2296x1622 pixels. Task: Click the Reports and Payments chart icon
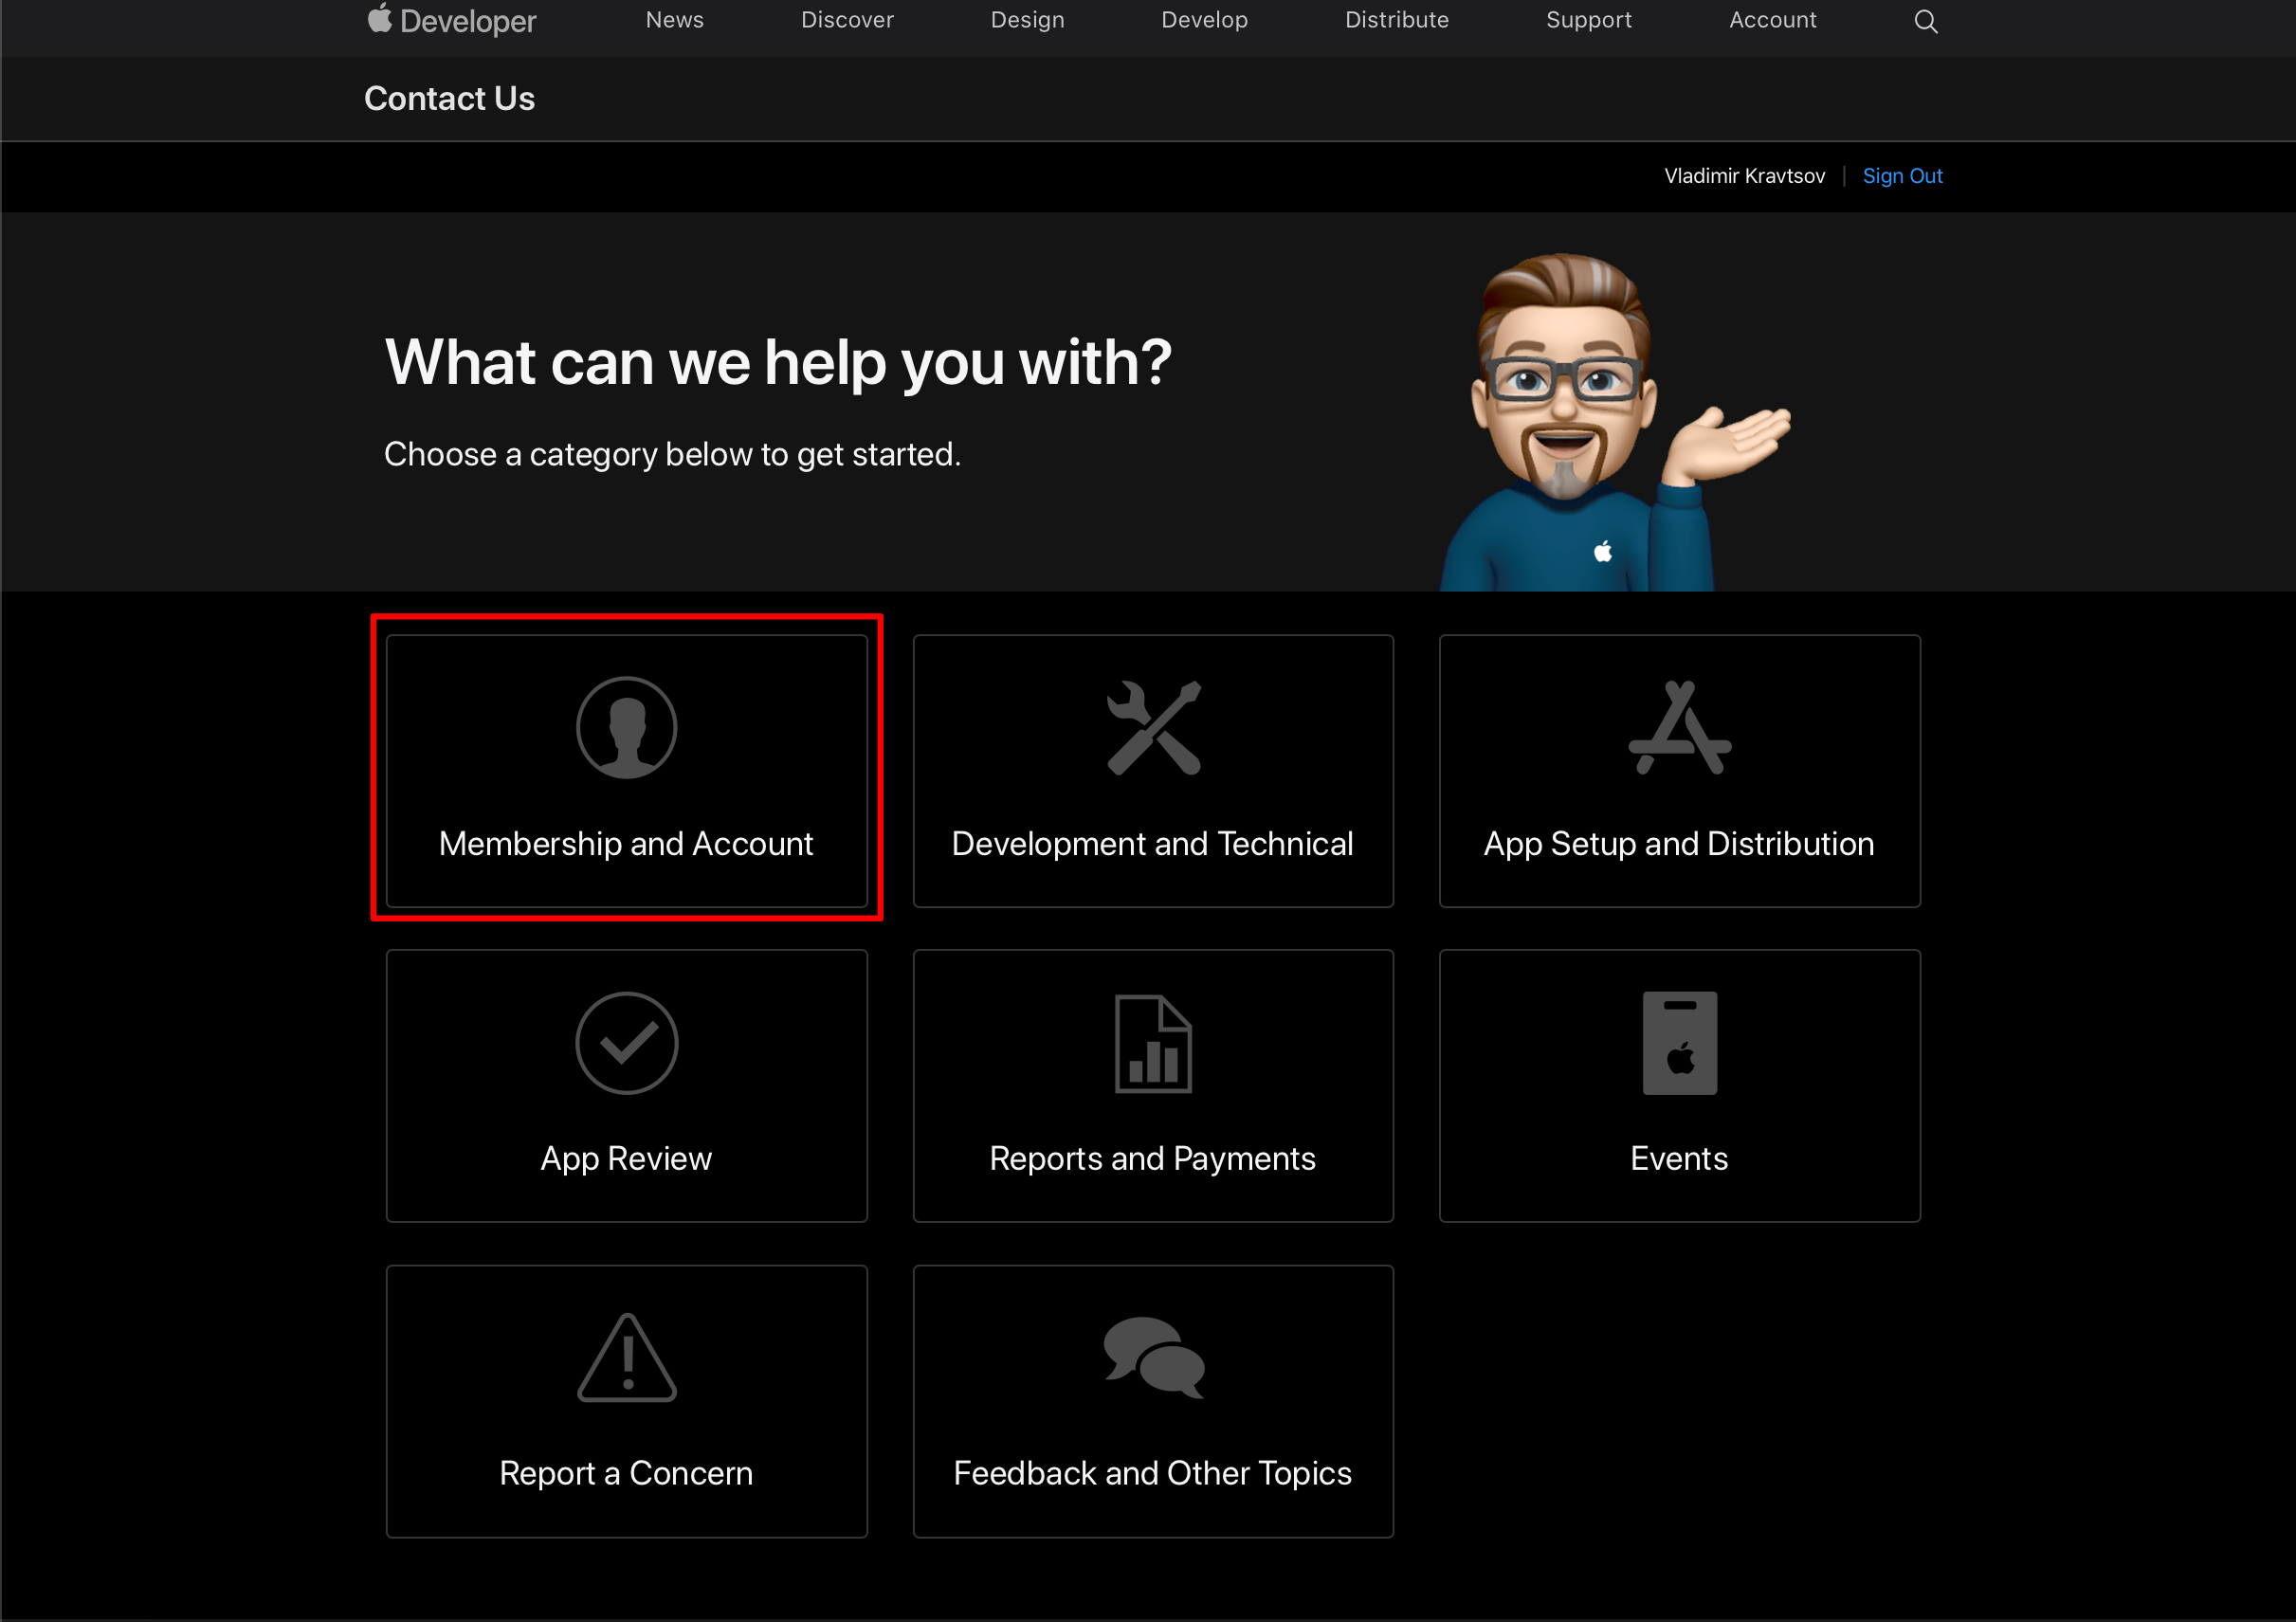coord(1153,1043)
